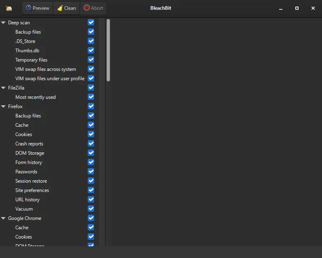
Task: Select Most recently used entry
Action: coord(36,97)
